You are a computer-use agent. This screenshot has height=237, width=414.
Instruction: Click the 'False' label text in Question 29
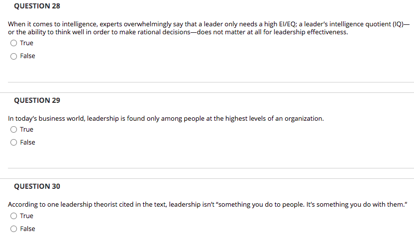pos(27,143)
